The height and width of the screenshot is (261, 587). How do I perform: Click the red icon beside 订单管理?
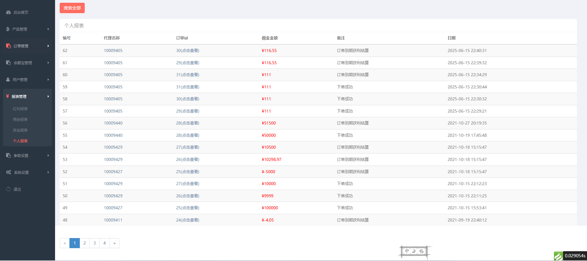pos(8,46)
